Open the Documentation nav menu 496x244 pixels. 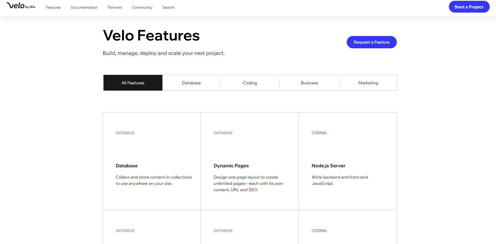(x=84, y=7)
